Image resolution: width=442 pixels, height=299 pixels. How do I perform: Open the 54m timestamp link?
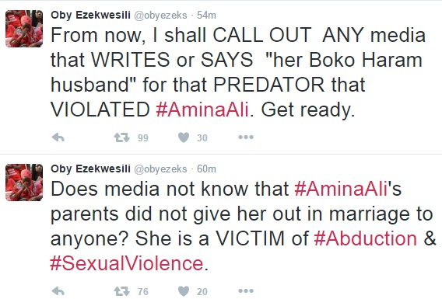click(x=206, y=16)
